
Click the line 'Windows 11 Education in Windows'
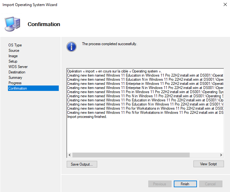pyautogui.click(x=145, y=75)
